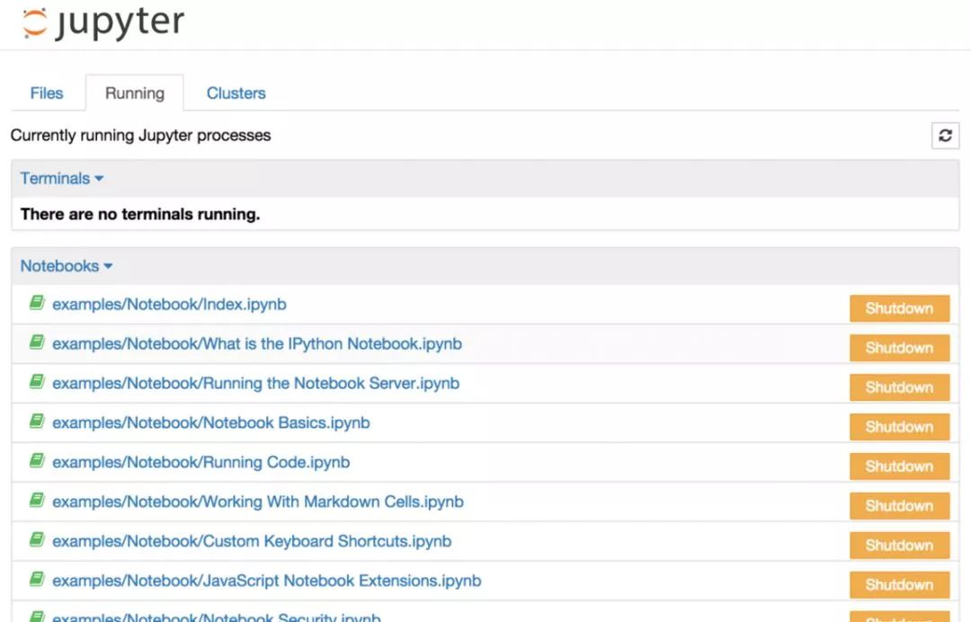Open Notebook Security.ipynb link

(x=216, y=617)
